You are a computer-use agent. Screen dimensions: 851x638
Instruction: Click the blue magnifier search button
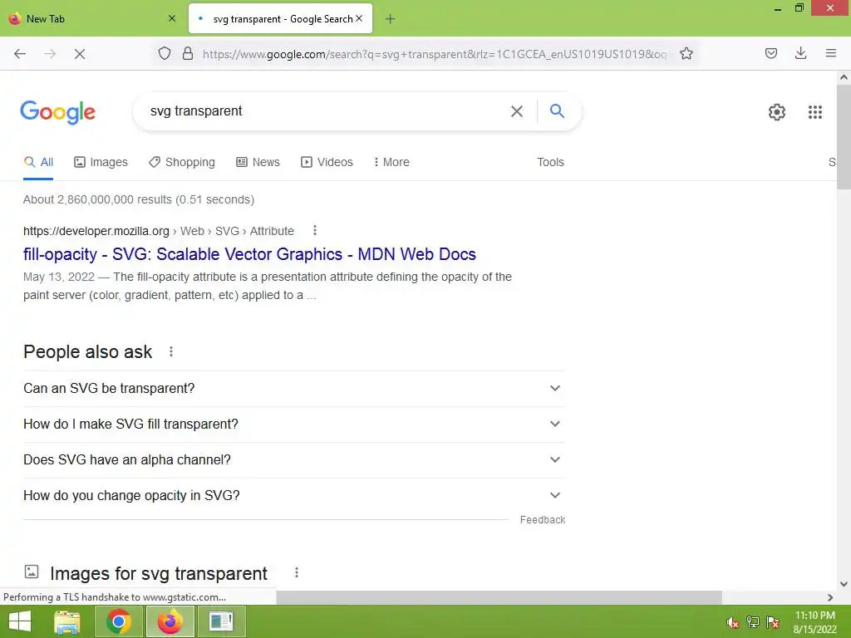pyautogui.click(x=558, y=110)
